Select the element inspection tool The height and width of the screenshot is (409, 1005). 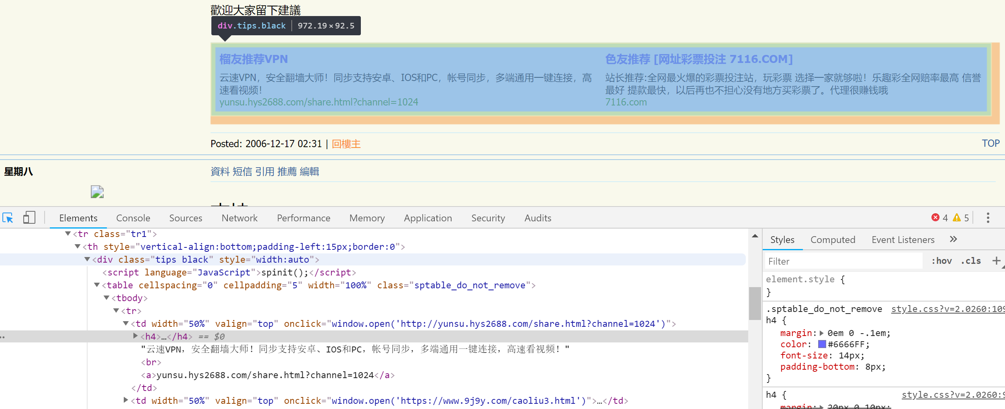pos(8,218)
